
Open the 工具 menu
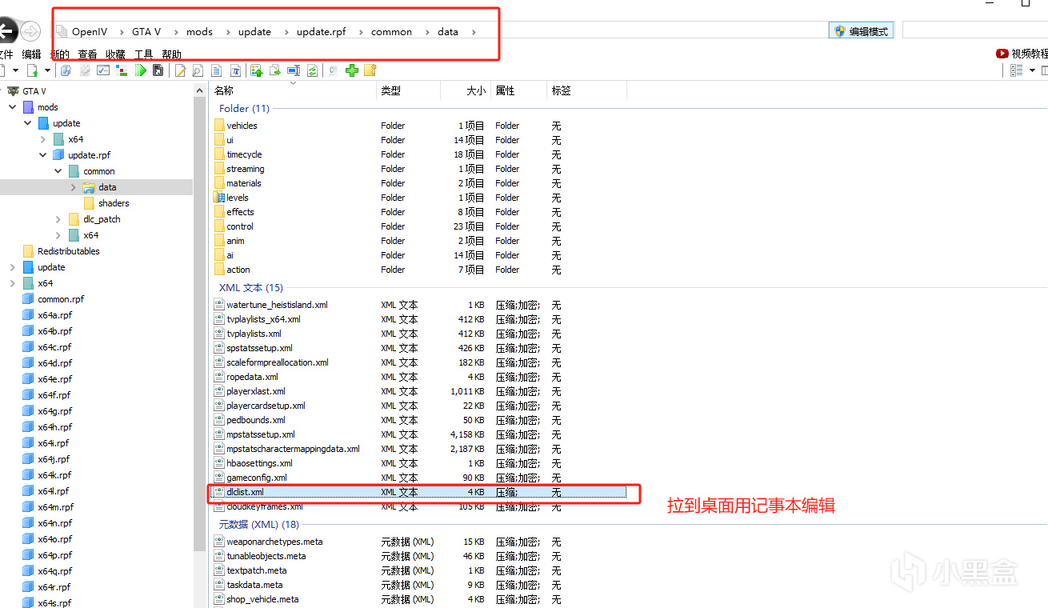[143, 54]
